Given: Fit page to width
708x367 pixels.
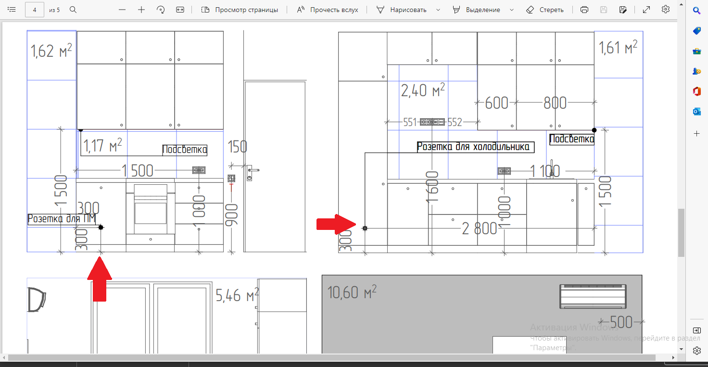Looking at the screenshot, I should pos(180,10).
